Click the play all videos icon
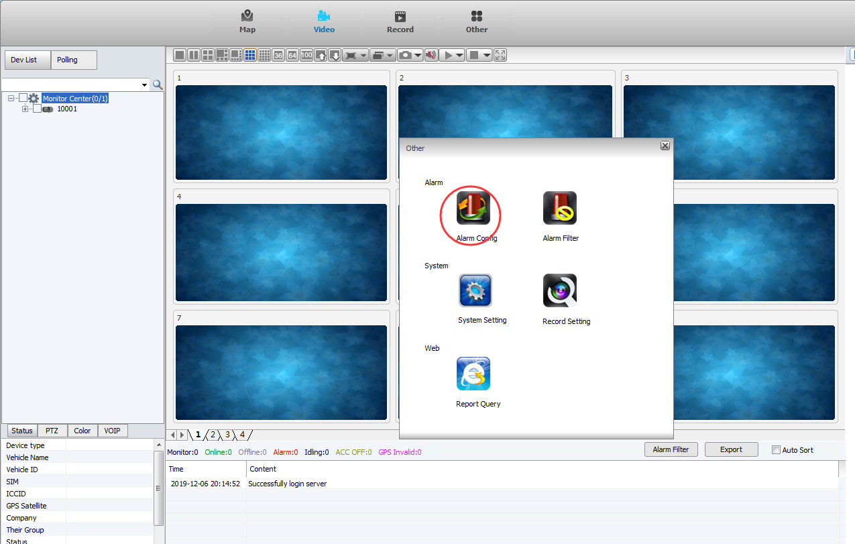Image resolution: width=855 pixels, height=544 pixels. tap(447, 55)
